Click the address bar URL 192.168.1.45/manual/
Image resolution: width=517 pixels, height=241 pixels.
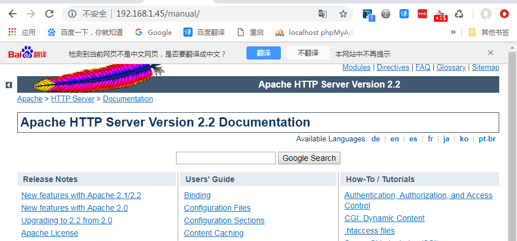(x=158, y=14)
